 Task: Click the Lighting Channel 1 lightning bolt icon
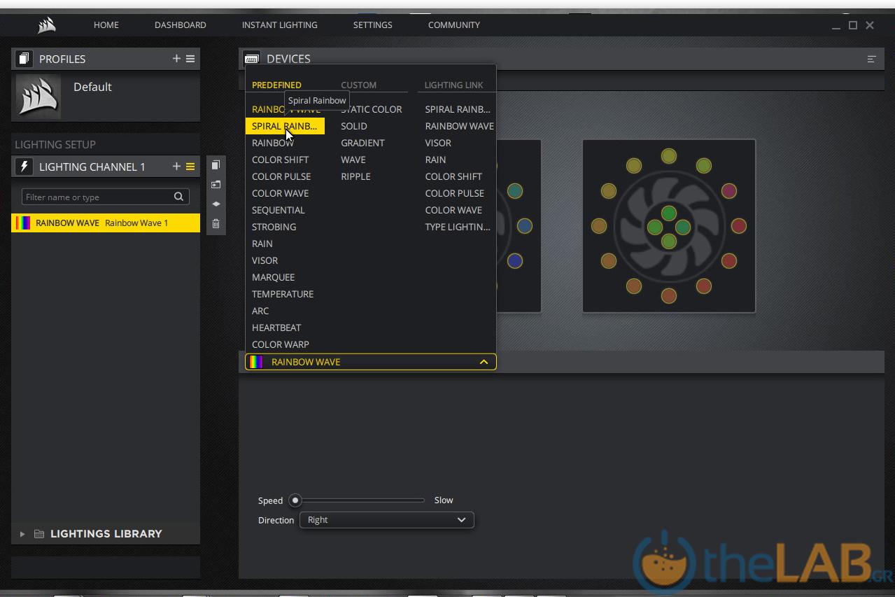coord(24,167)
